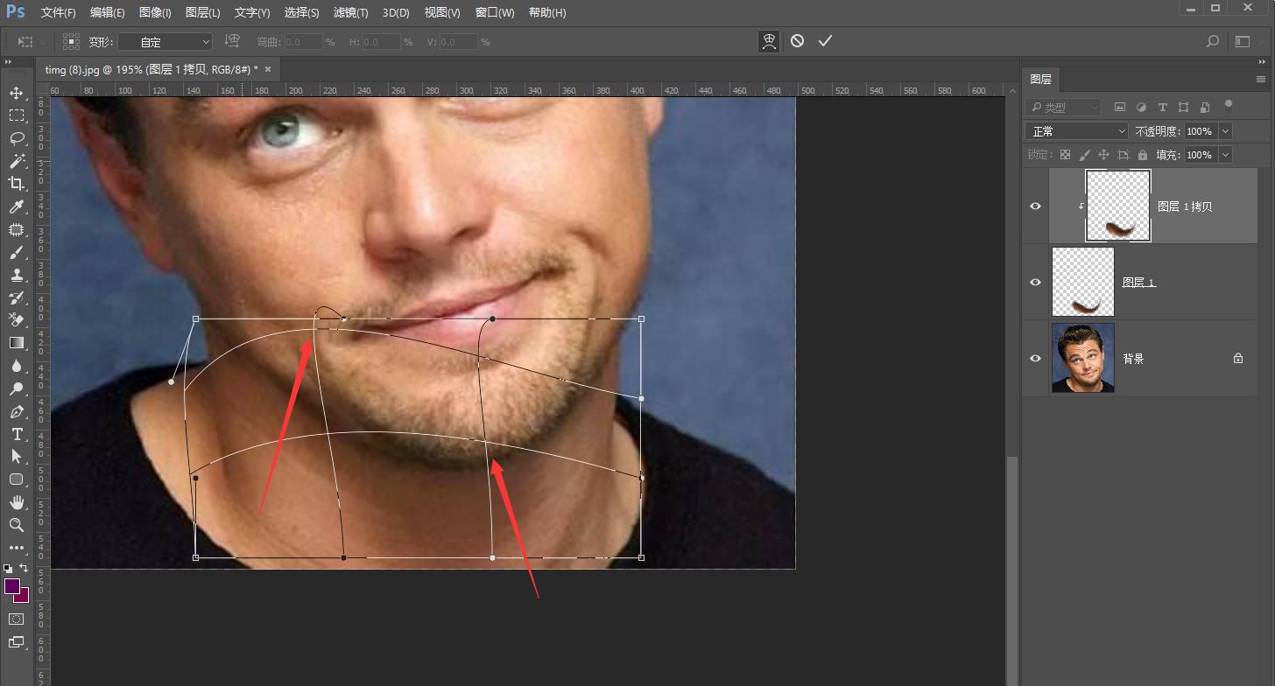1275x686 pixels.
Task: Open the 正常 blend mode dropdown
Action: pos(1077,131)
